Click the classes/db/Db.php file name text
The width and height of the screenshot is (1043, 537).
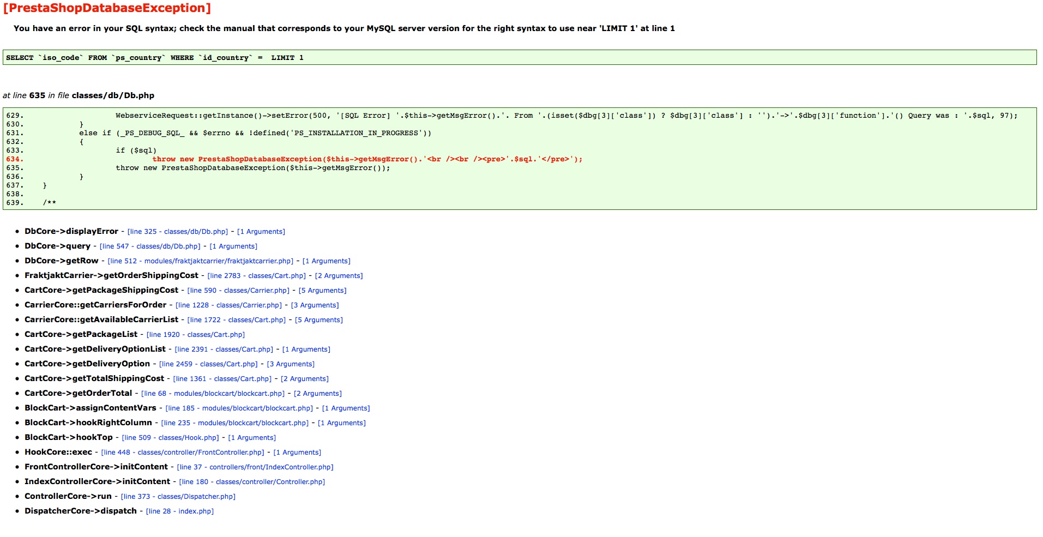coord(113,95)
